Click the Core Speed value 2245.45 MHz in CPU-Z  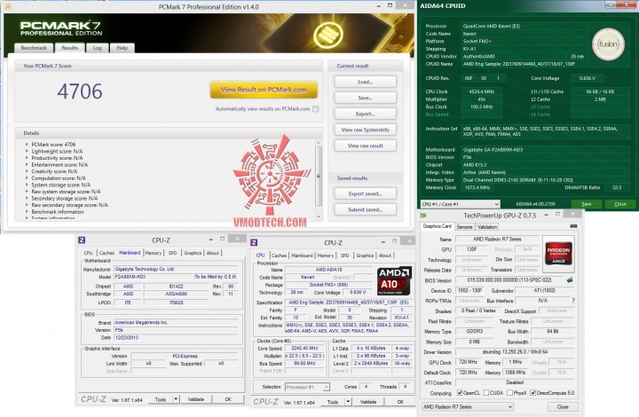point(304,348)
